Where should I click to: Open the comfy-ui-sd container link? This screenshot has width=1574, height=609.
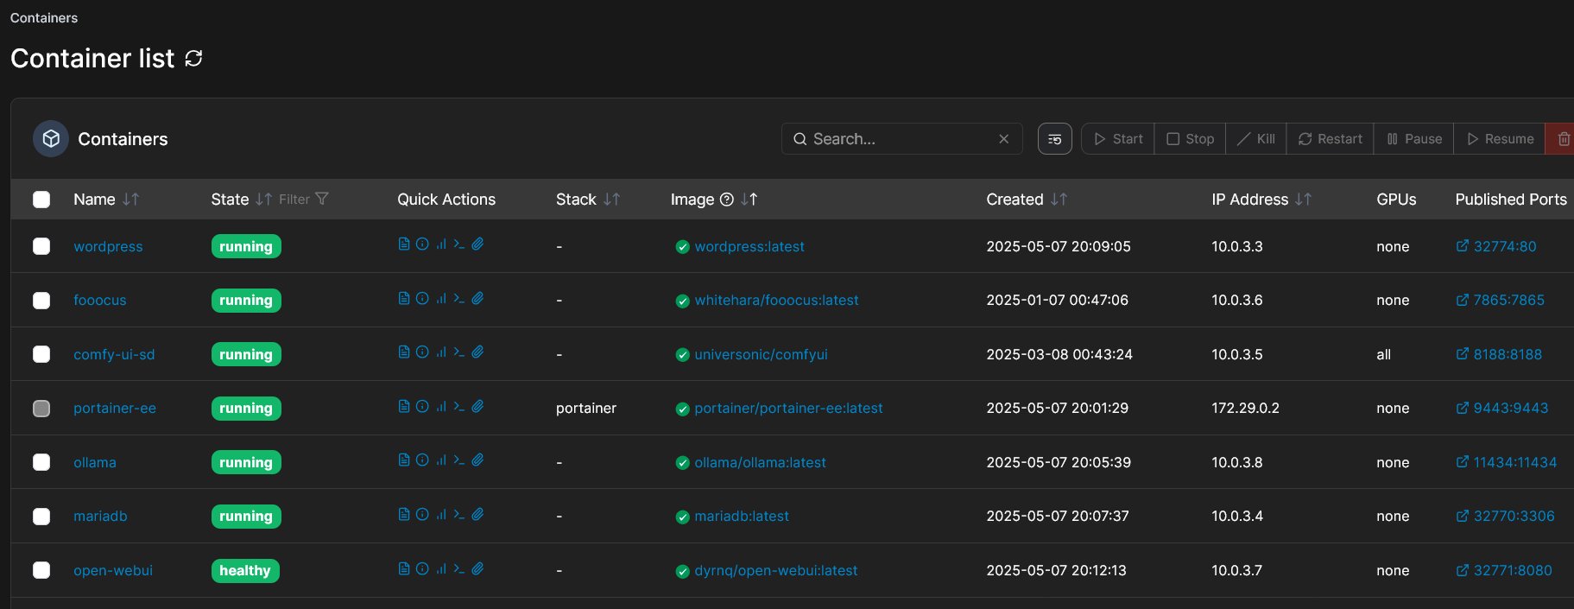(114, 354)
